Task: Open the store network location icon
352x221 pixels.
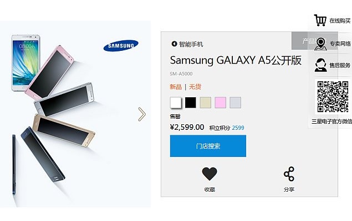Action: 320,43
